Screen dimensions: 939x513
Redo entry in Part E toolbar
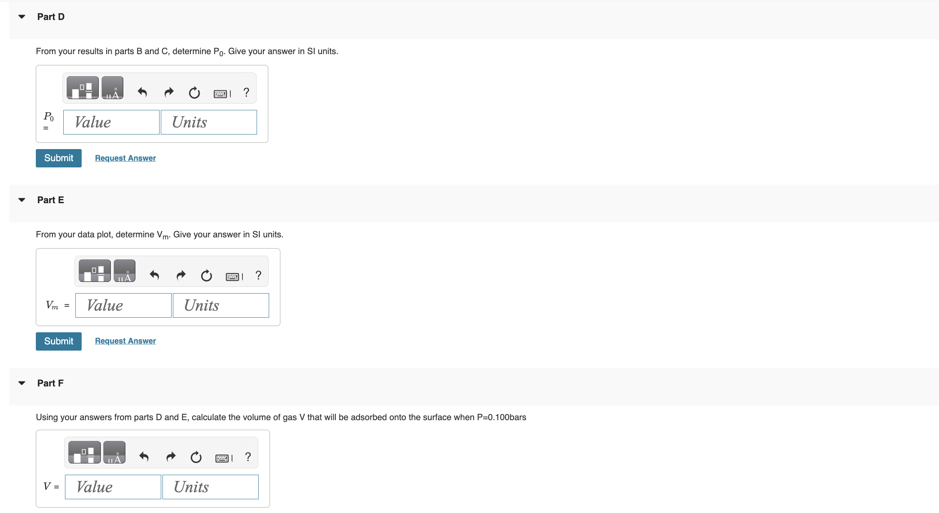[181, 275]
